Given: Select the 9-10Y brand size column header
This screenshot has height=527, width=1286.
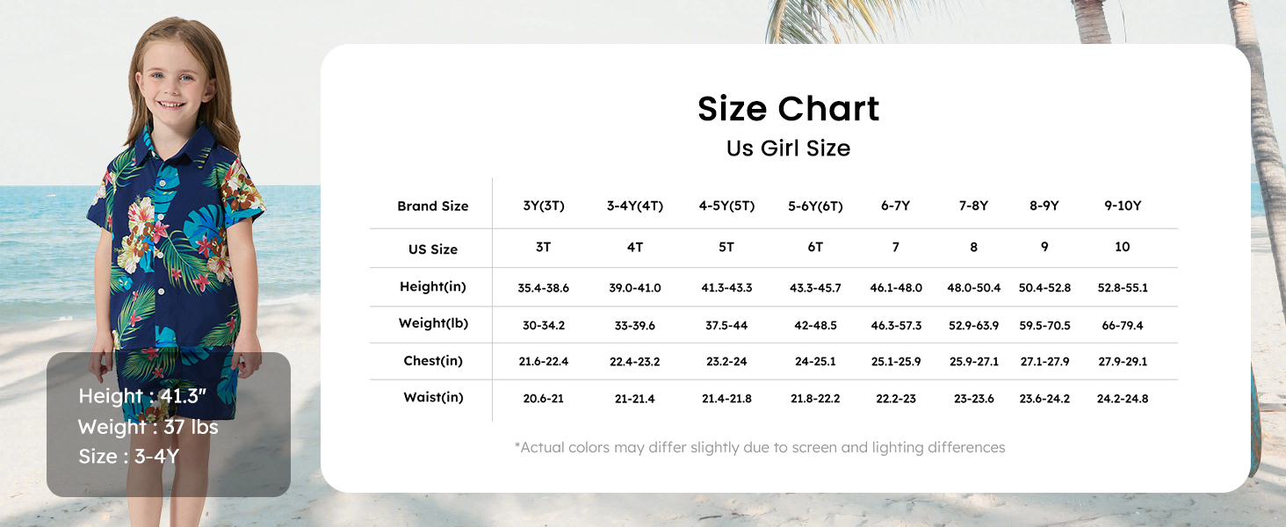Looking at the screenshot, I should 1122,206.
